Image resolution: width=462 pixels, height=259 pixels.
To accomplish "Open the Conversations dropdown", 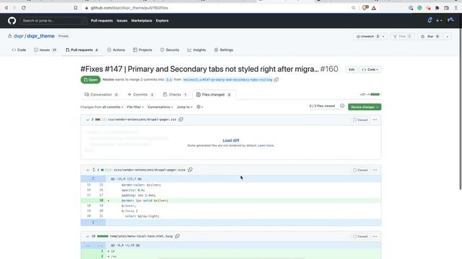I will coord(160,107).
